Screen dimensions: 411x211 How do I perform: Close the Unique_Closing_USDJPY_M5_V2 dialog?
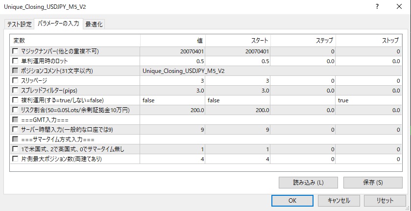tap(397, 8)
